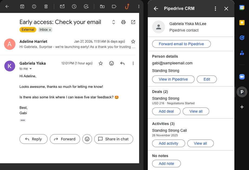249x170 pixels.
Task: Expand or collapse all messages arrows
Action: pyautogui.click(x=114, y=22)
